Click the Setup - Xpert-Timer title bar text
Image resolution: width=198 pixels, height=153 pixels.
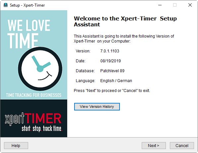point(27,5)
